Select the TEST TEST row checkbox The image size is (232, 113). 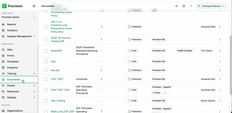pos(46,79)
